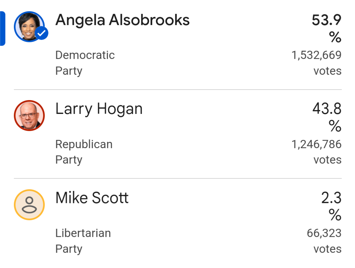Click the 2.3 percent result
This screenshot has width=355, height=268.
331,206
